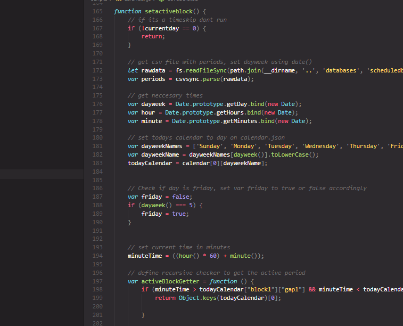
Task: Click "hour" variable declaration on line 177
Action: (x=148, y=112)
